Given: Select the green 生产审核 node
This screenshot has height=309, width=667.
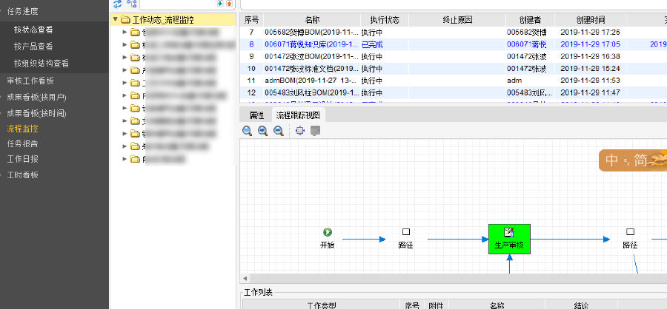Looking at the screenshot, I should [x=509, y=239].
